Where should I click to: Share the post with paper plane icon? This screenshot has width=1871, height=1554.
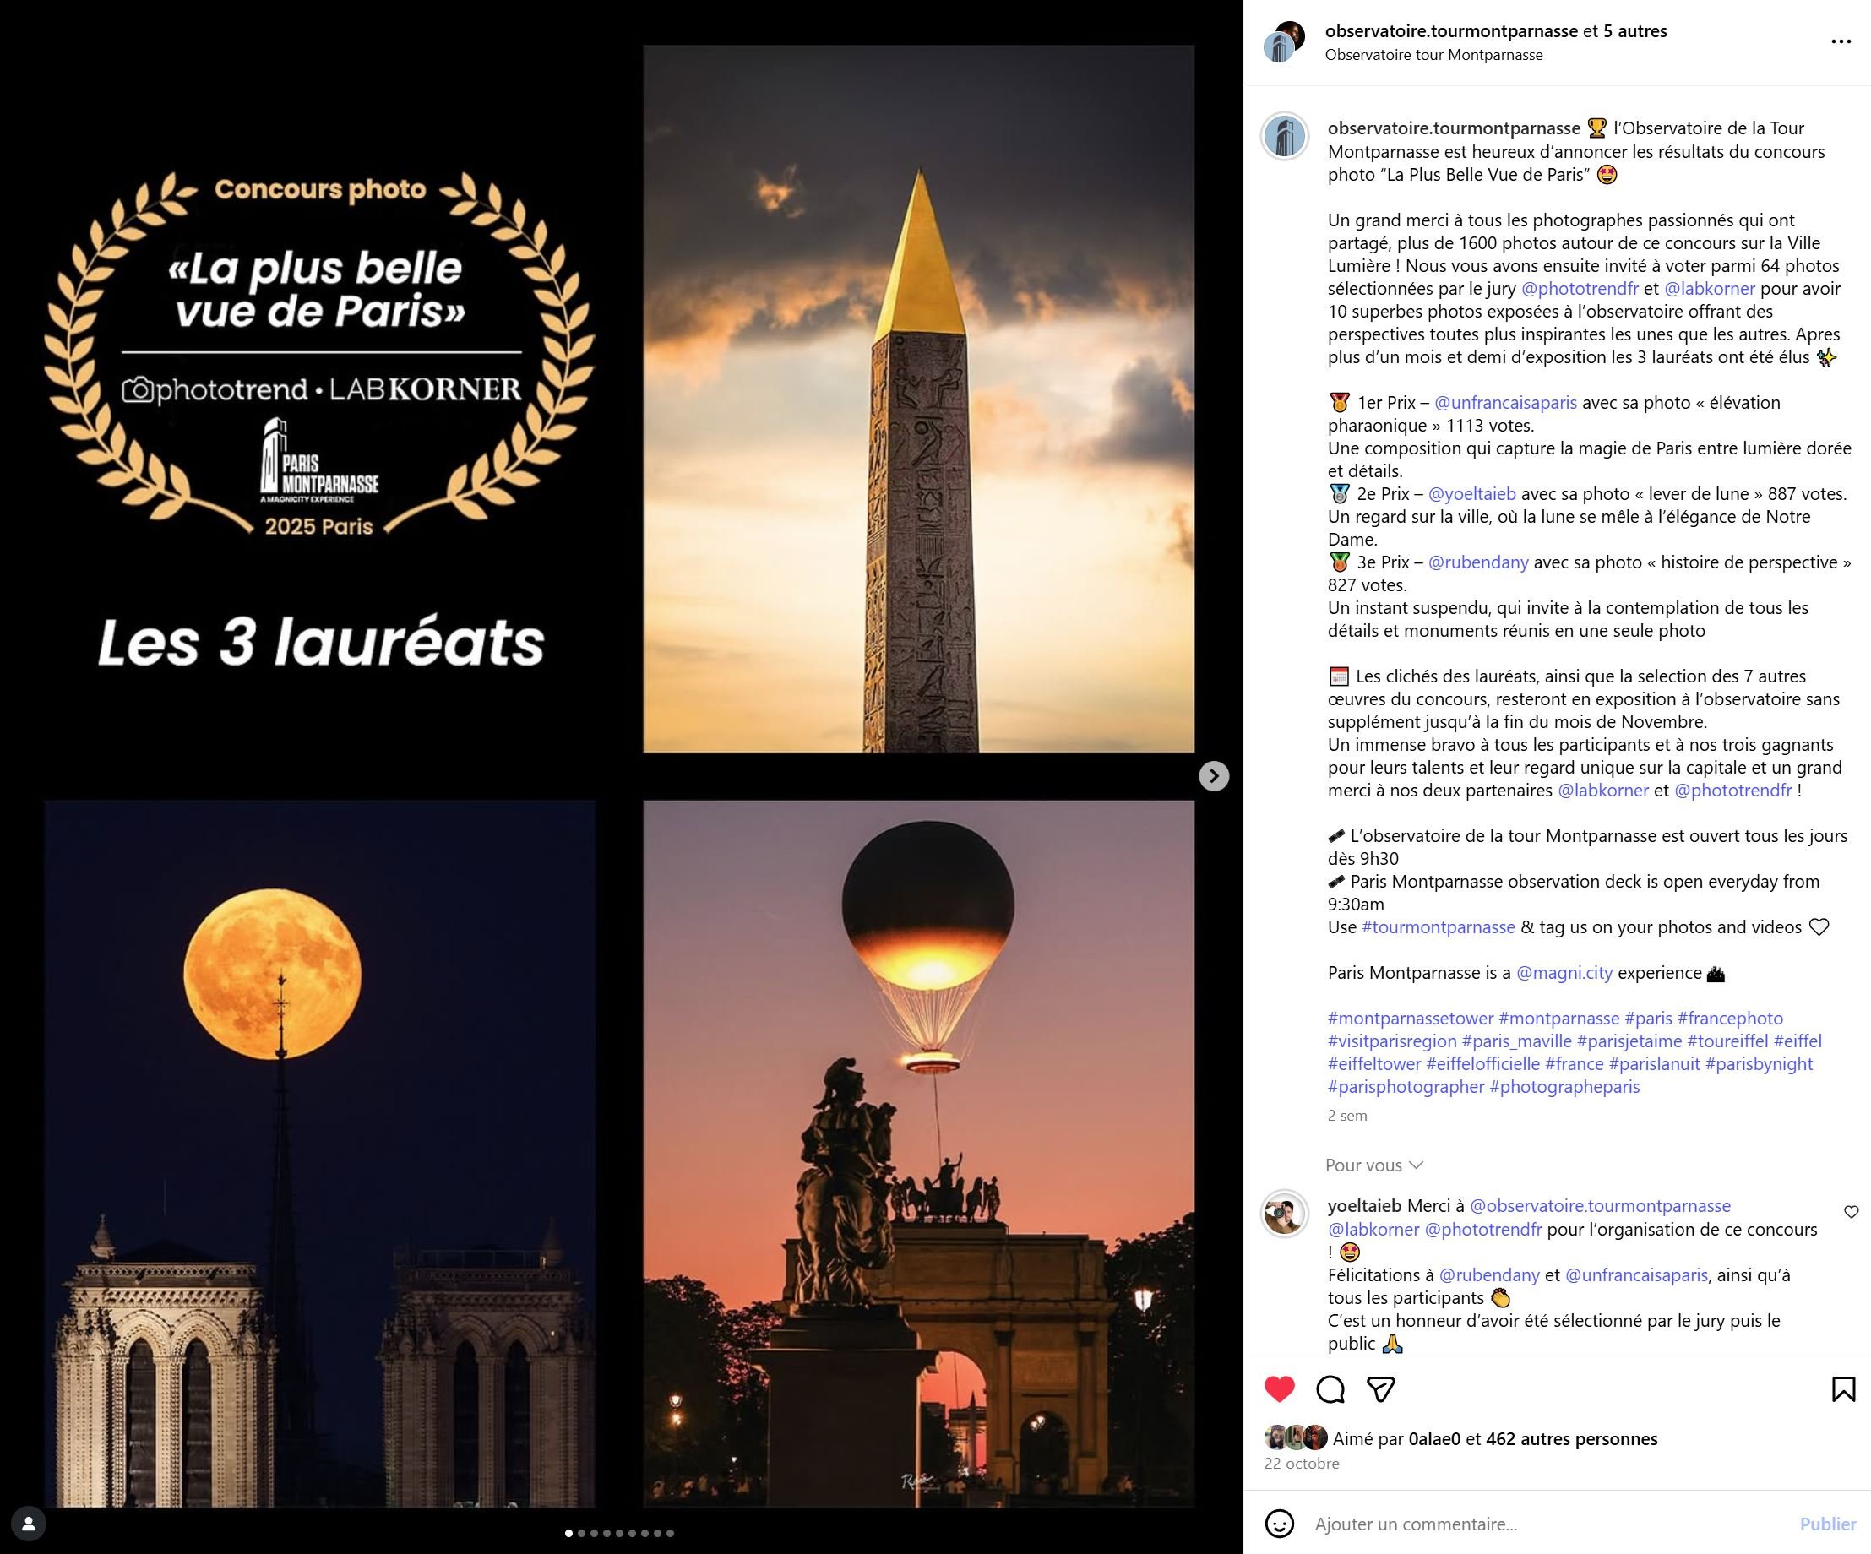(x=1381, y=1388)
